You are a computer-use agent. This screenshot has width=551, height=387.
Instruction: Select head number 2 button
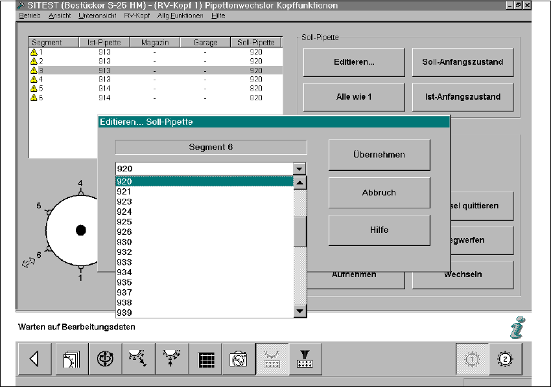(506, 359)
